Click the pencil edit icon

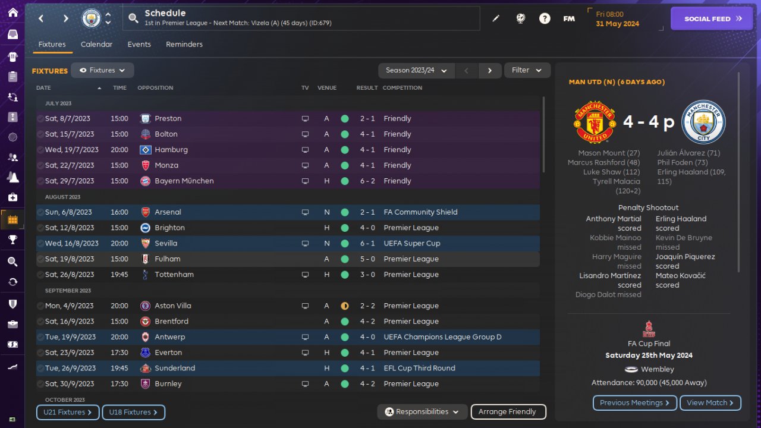pyautogui.click(x=496, y=18)
